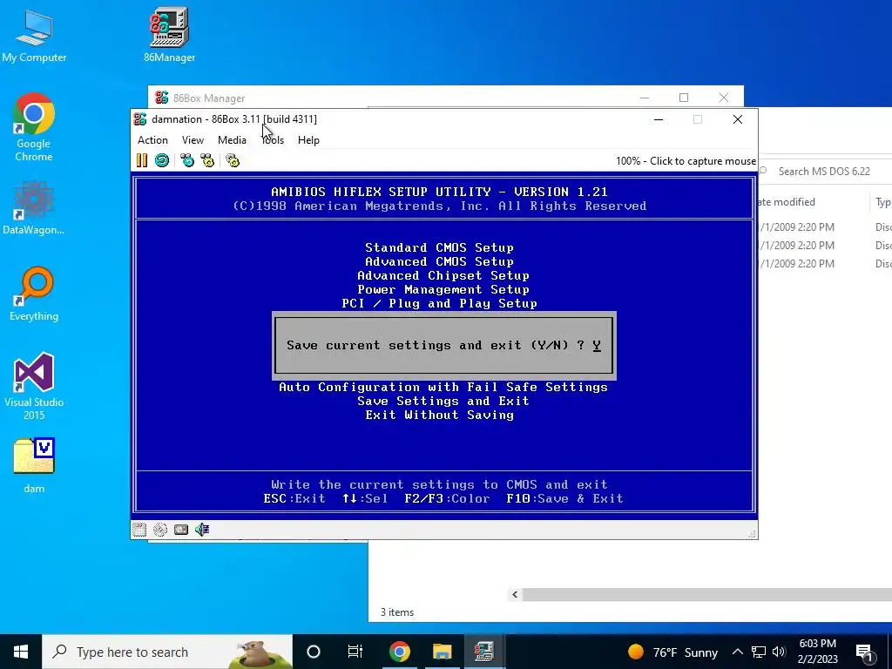Screen dimensions: 892x669
Task: Click the 'Search MS DOS 6.22' box in Explorer
Action: point(824,172)
